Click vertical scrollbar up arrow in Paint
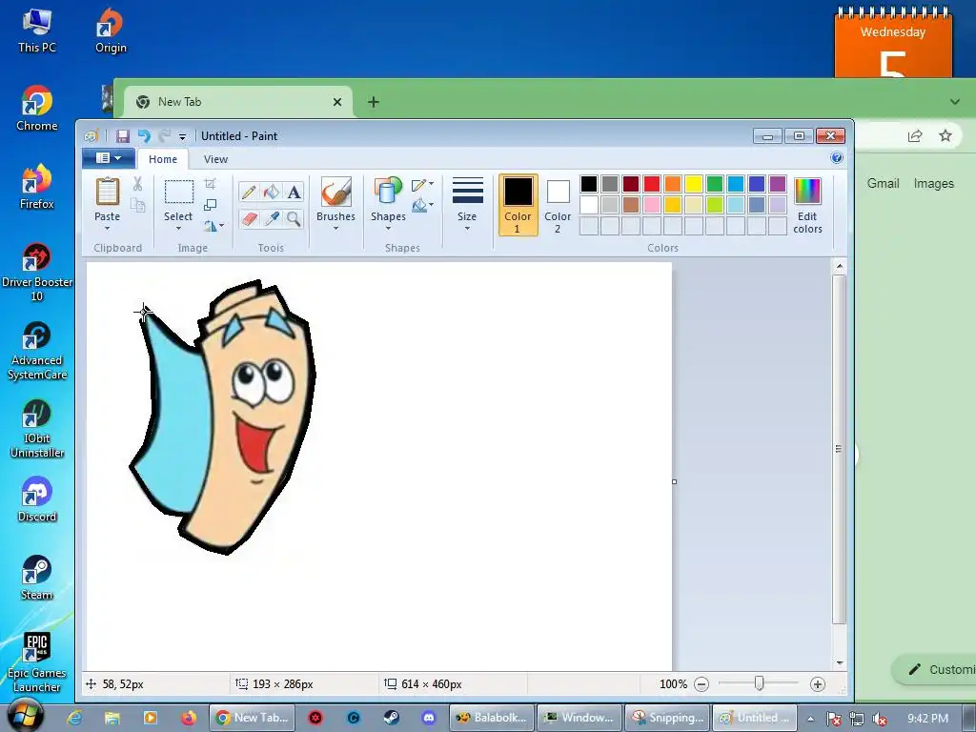 click(839, 267)
